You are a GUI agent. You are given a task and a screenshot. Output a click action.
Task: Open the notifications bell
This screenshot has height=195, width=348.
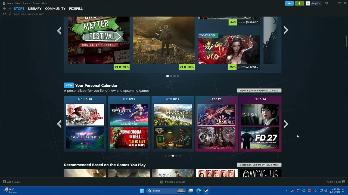(299, 3)
